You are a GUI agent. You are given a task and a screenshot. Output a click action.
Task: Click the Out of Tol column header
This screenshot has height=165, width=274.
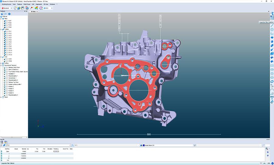pos(65,149)
